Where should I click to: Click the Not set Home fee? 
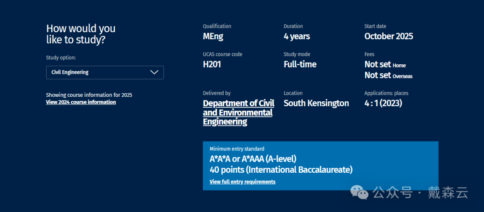tap(385, 65)
